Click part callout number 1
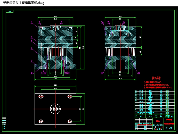Image resolution: width=178 pixels, height=134 pixels. [62, 22]
